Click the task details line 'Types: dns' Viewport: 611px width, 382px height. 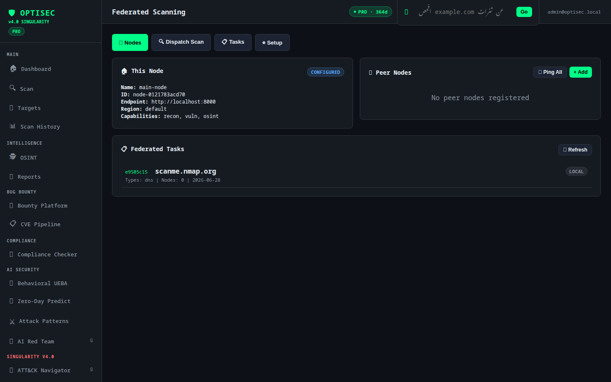tap(173, 180)
